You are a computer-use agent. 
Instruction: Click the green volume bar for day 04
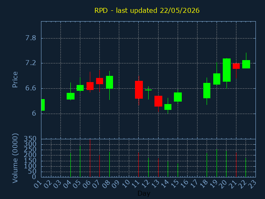coord(70,165)
